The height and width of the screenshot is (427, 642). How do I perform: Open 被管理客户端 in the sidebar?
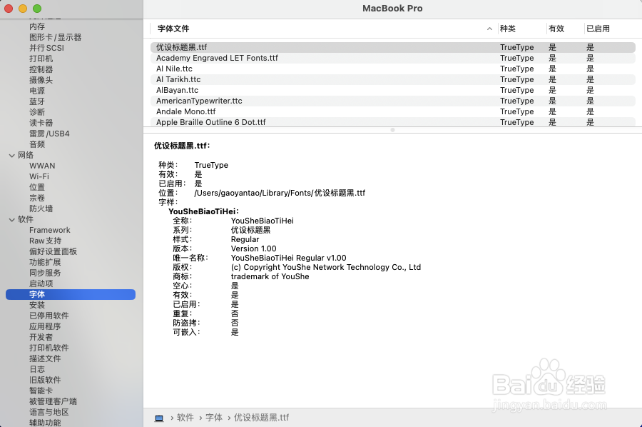pyautogui.click(x=53, y=401)
